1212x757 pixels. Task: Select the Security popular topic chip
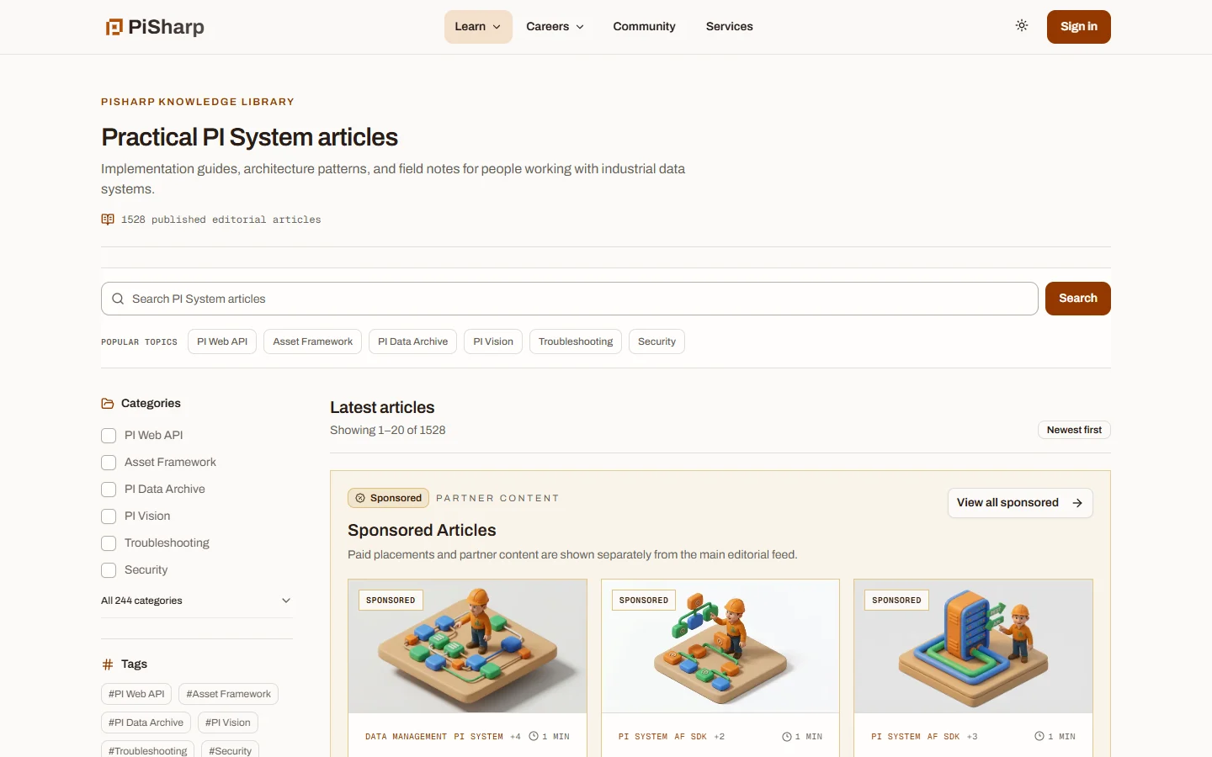[x=656, y=341]
